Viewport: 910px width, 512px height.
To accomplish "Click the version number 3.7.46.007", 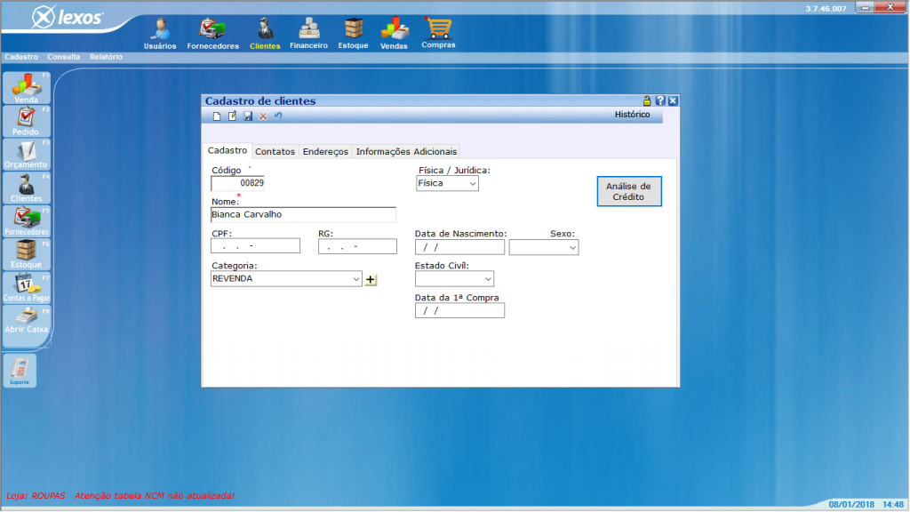I will (x=826, y=9).
